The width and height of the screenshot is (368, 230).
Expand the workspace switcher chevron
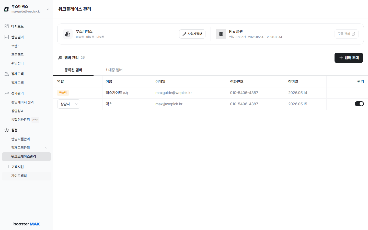click(x=48, y=9)
